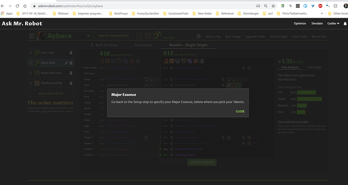348x185 pixels.
Task: Toggle lock on result Heart of Azeroth
Action: pos(171,85)
